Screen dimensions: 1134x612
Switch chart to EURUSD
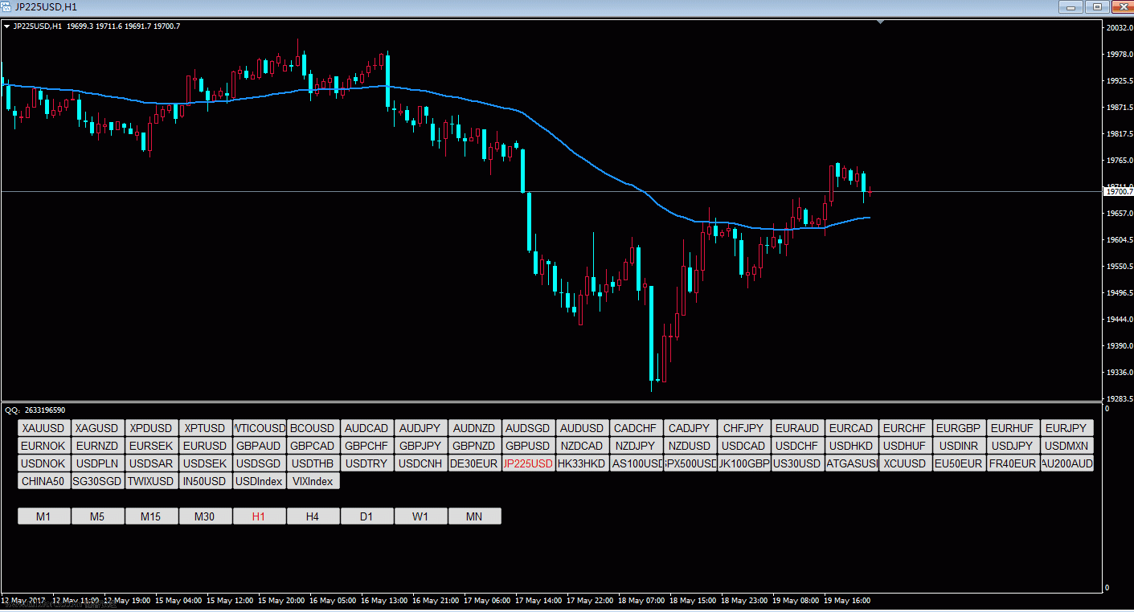coord(205,446)
